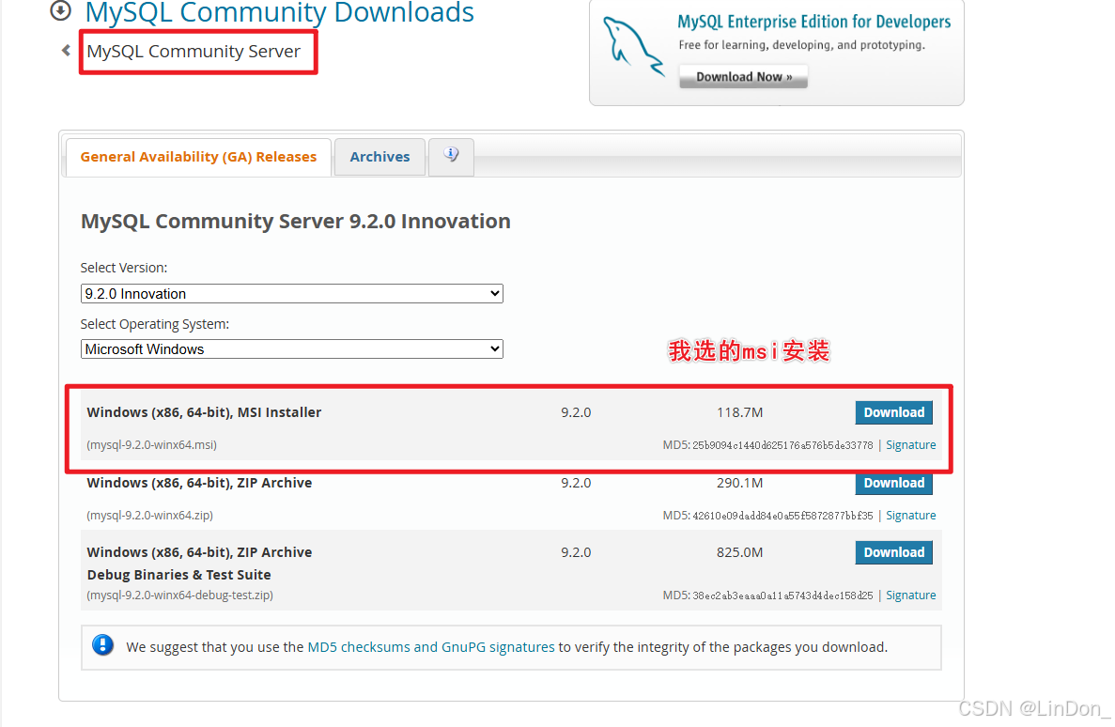Screen dimensions: 1115x727
Task: Click the MySQL Community Downloads heading
Action: click(280, 12)
